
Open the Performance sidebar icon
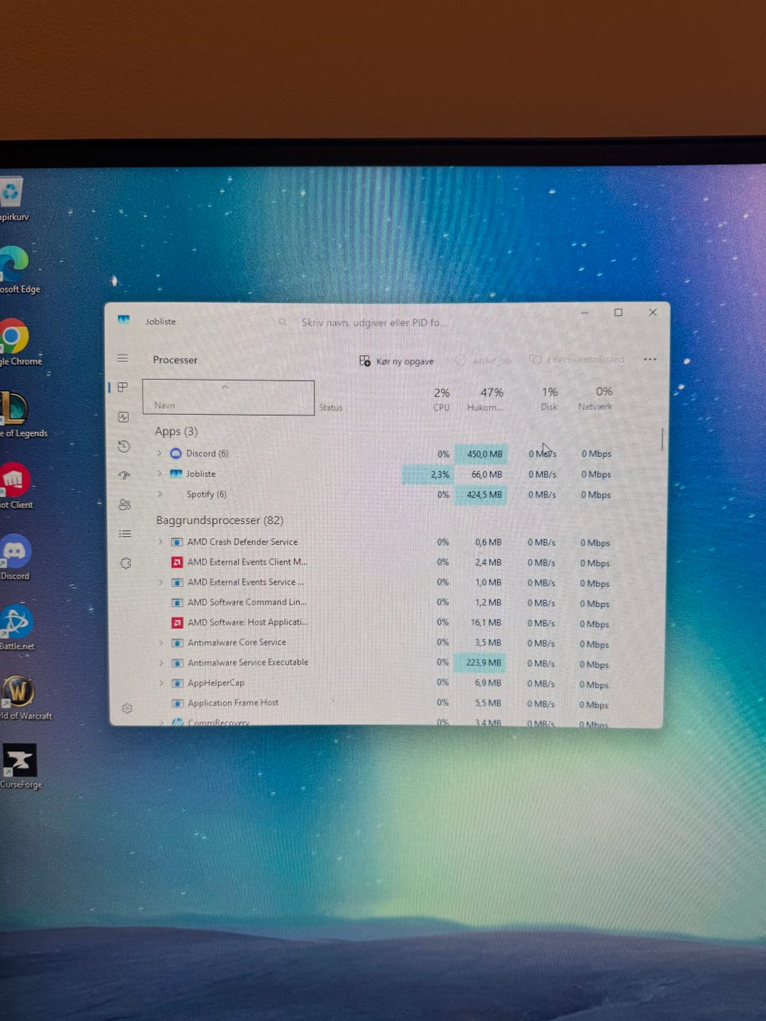pos(124,417)
